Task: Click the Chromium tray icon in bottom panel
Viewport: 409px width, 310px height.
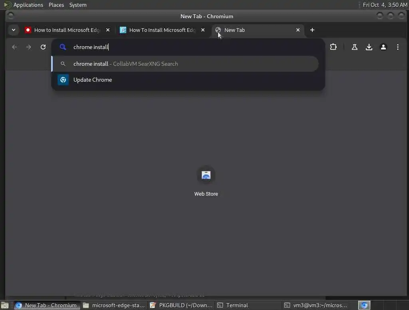Action: [x=364, y=305]
